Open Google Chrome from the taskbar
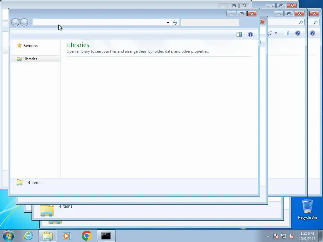The width and height of the screenshot is (323, 242). (x=86, y=236)
